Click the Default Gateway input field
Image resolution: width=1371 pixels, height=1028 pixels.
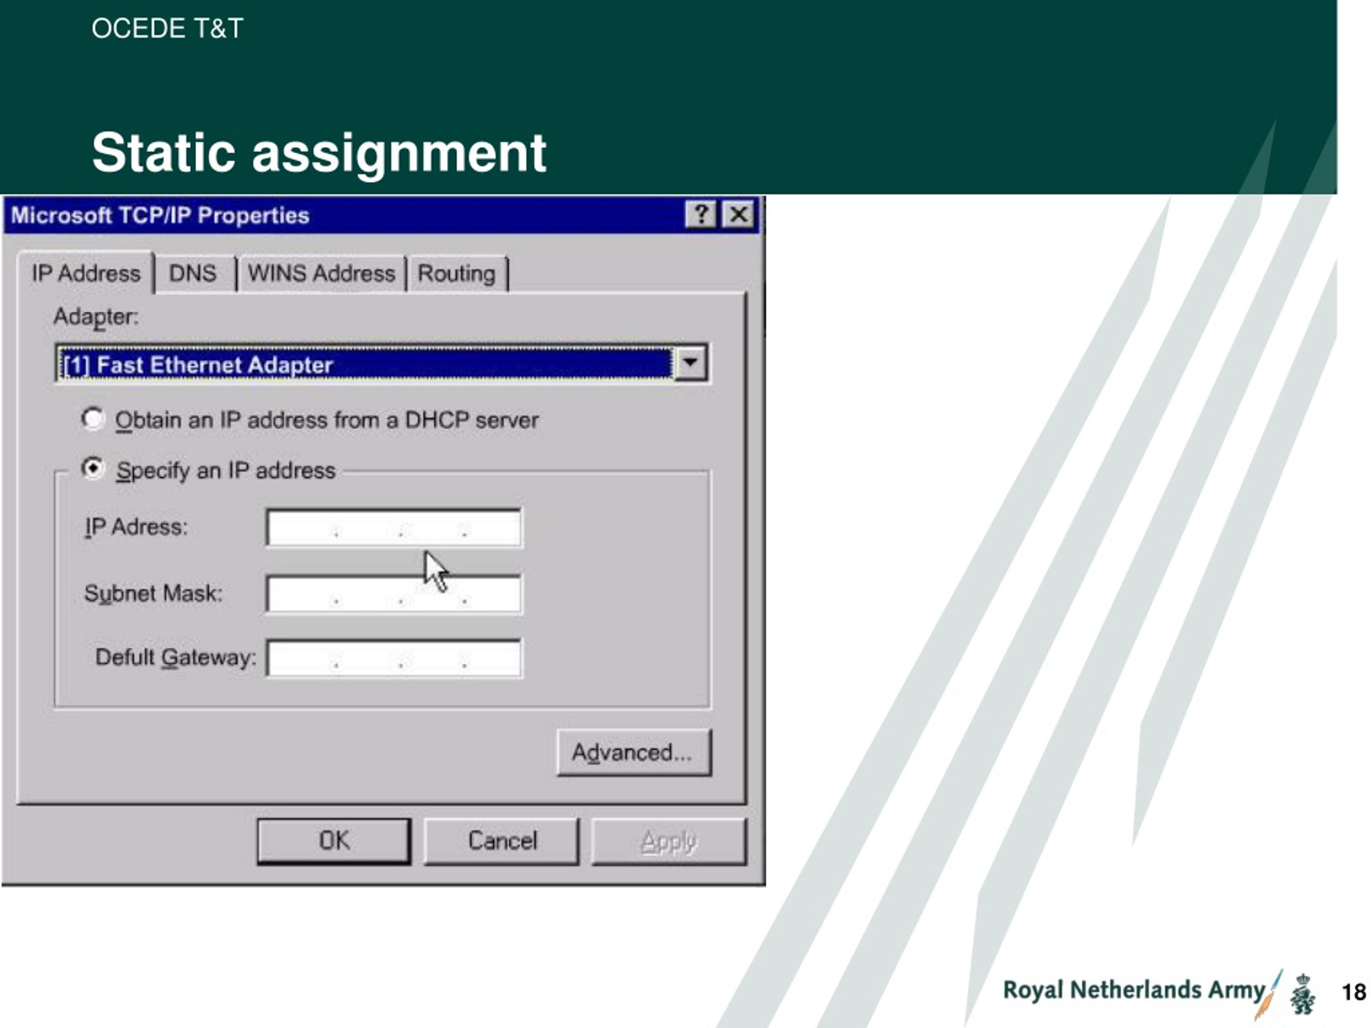click(394, 658)
